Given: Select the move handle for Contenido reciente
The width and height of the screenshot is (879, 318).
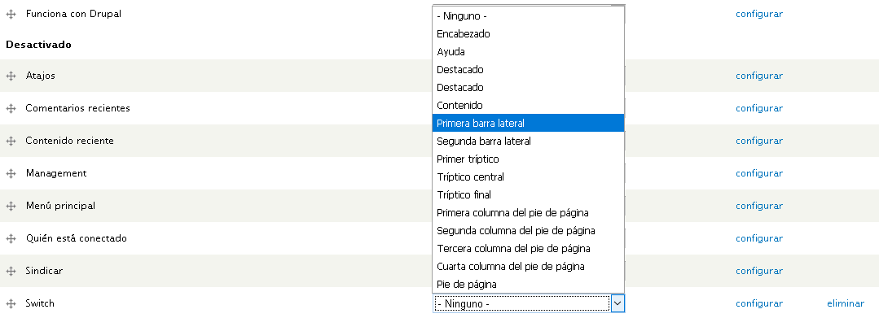Looking at the screenshot, I should 11,141.
